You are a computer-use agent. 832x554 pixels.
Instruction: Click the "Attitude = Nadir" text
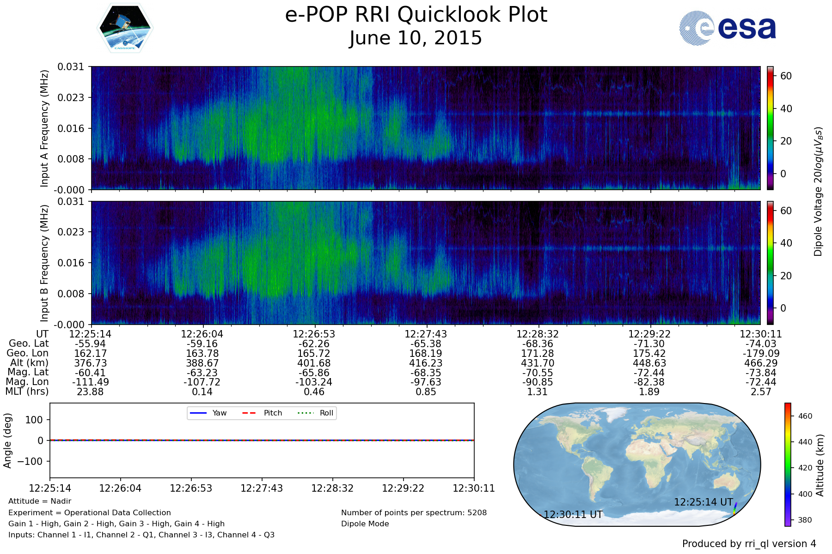click(40, 501)
